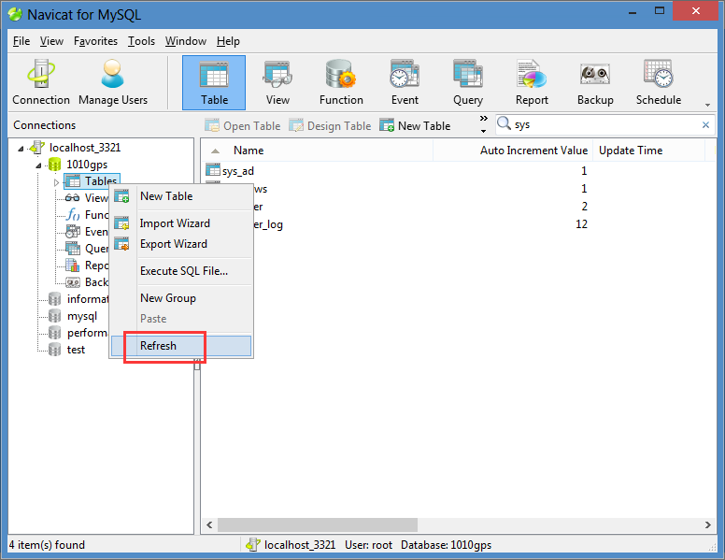Select the Tables tree item
Image resolution: width=725 pixels, height=560 pixels.
click(92, 181)
